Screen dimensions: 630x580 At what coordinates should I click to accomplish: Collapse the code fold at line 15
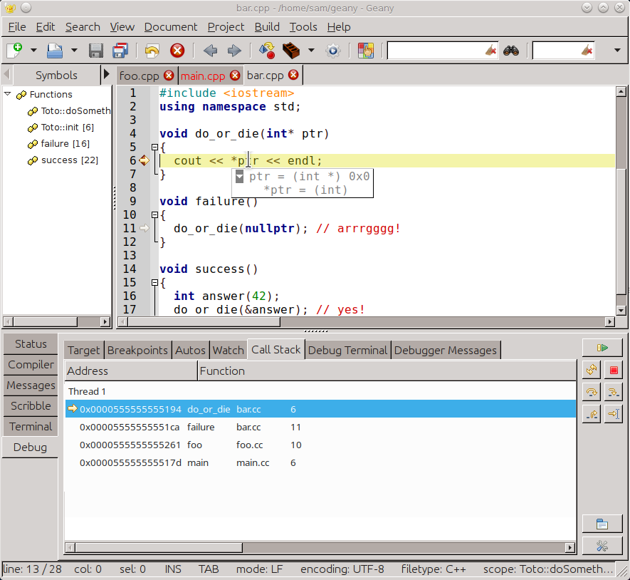click(x=154, y=283)
